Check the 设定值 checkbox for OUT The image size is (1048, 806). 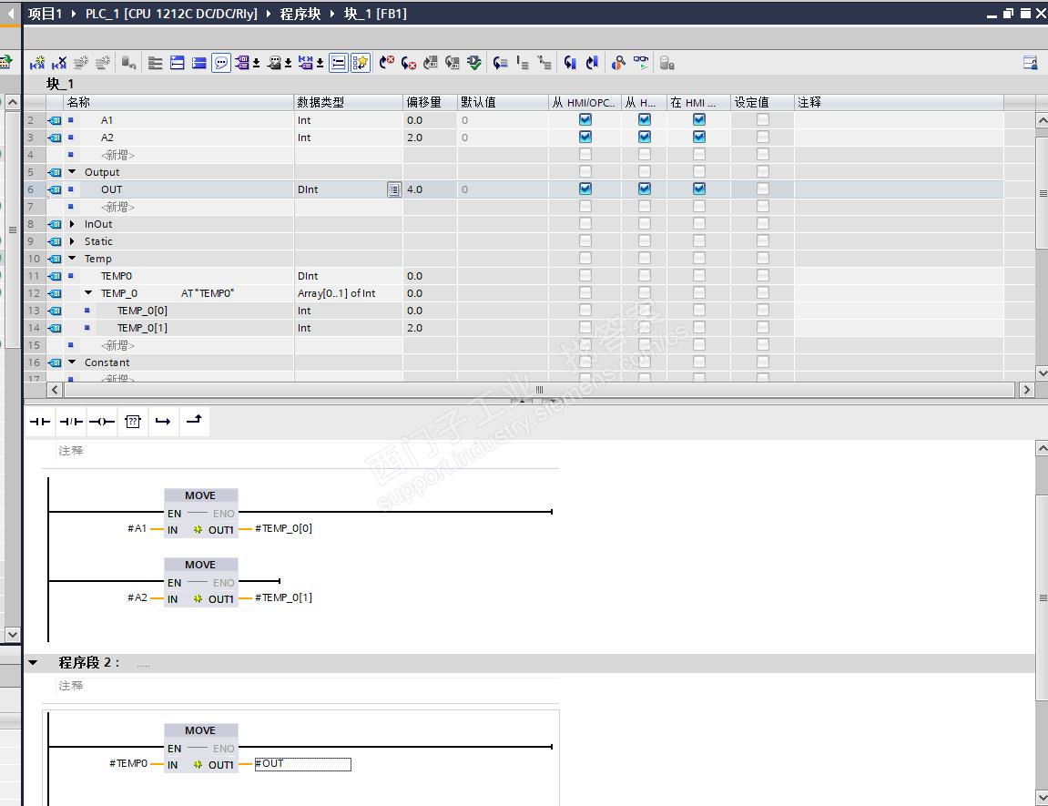pos(763,189)
